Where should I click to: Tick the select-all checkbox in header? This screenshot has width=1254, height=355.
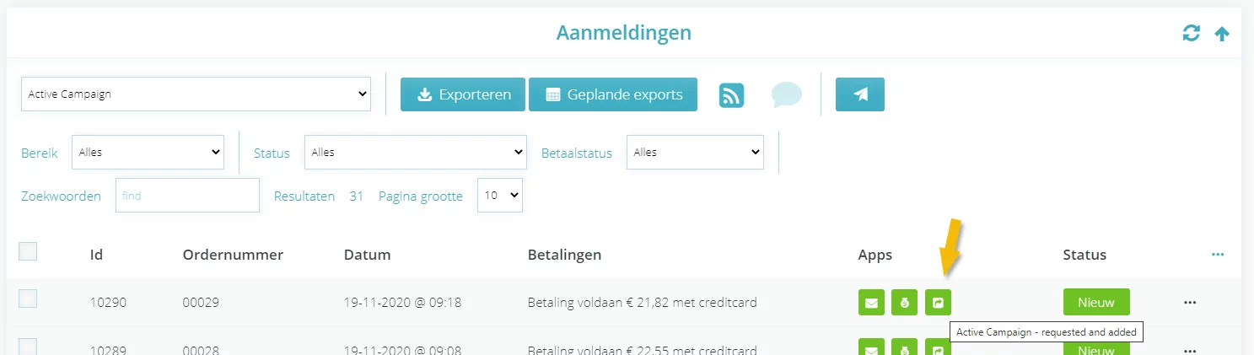tap(28, 250)
